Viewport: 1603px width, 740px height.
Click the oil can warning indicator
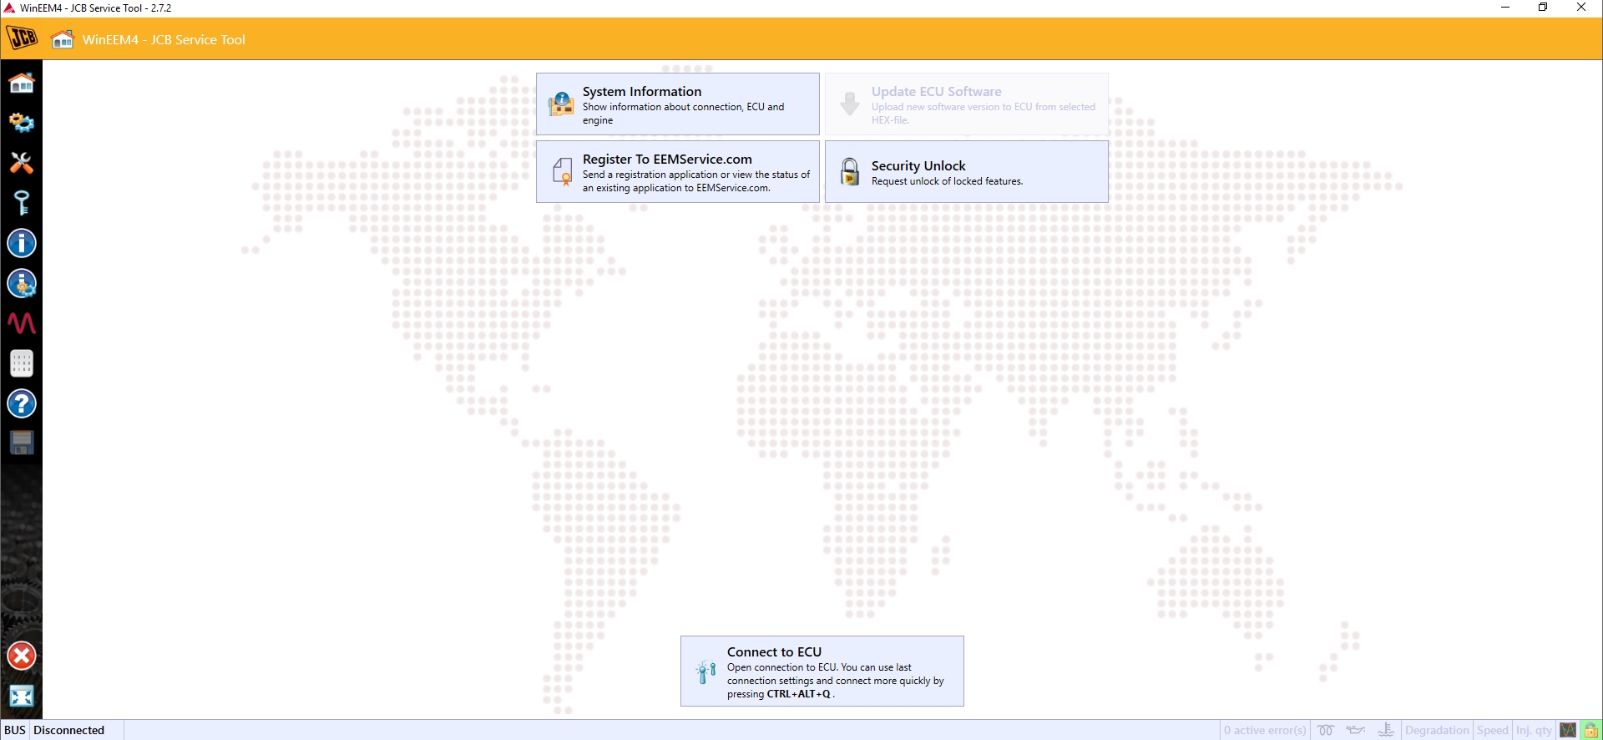1356,730
